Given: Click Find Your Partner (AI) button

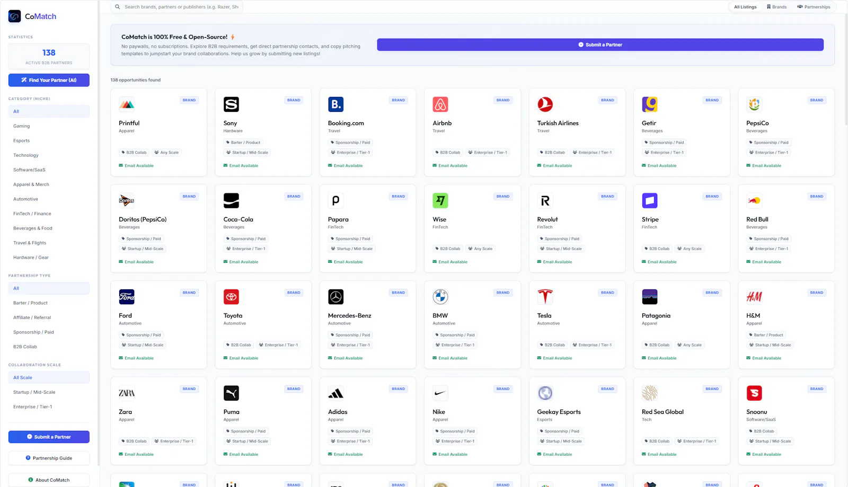Looking at the screenshot, I should (x=49, y=80).
